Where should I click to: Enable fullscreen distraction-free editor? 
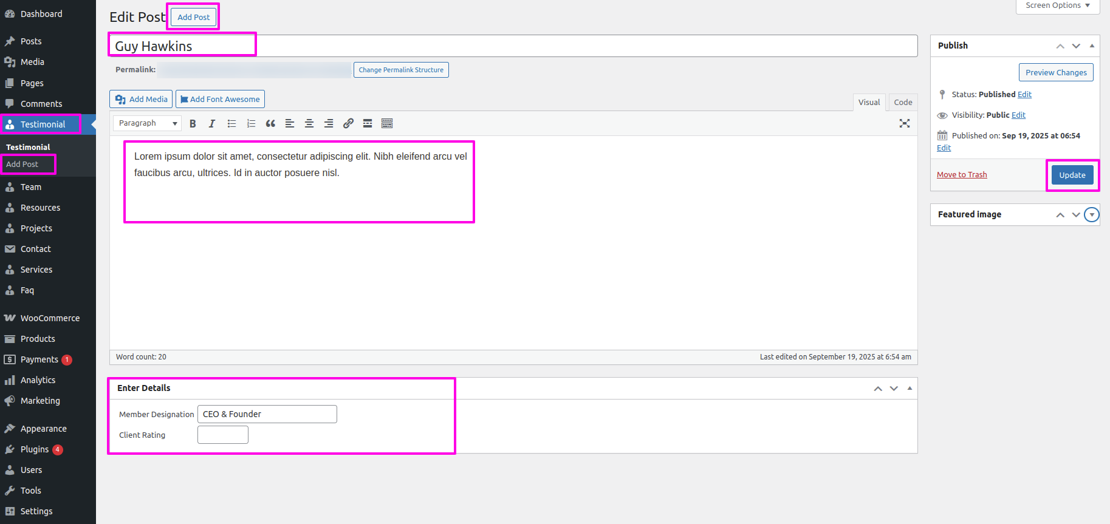(x=904, y=123)
